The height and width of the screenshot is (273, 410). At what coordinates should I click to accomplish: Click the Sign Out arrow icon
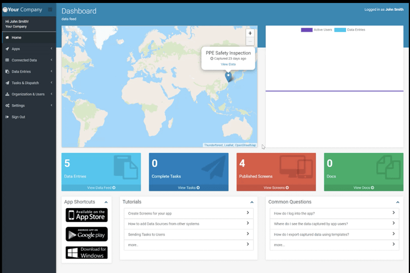click(x=7, y=117)
